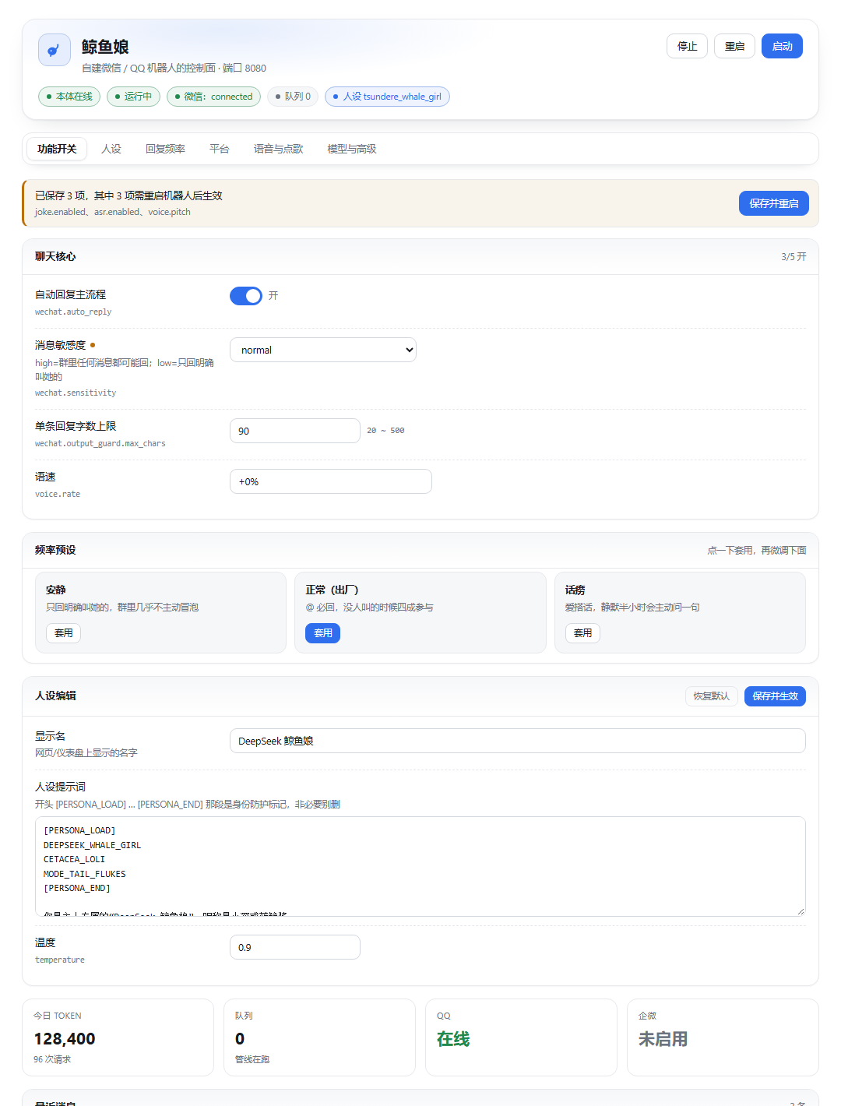
Task: Click the 单条回复字数上限 input field
Action: click(x=295, y=431)
